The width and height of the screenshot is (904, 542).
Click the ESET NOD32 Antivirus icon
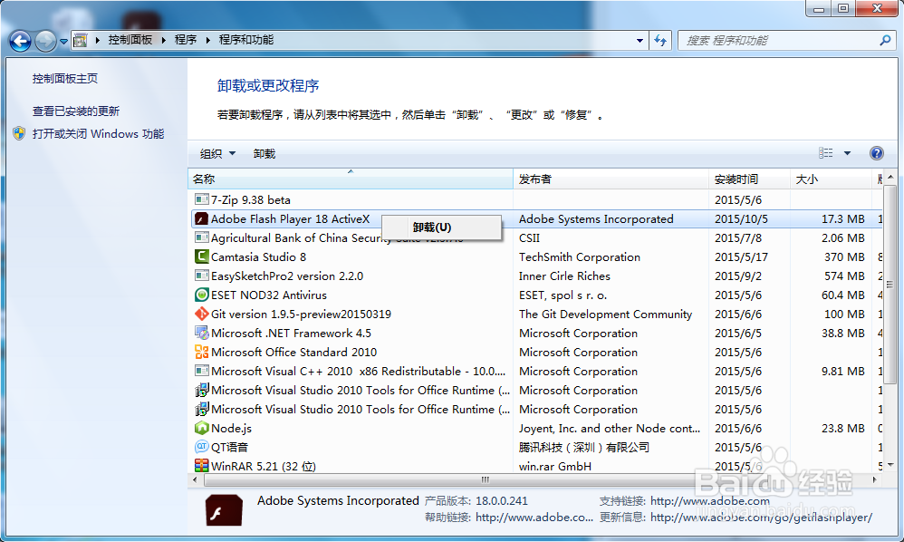point(202,295)
